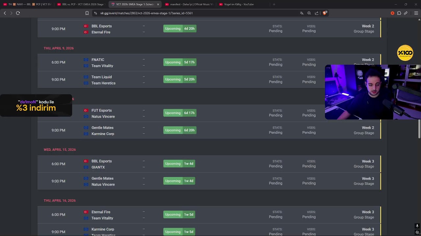Select the YouTube favicon of manifest music tab
The image size is (421, 236).
click(167, 4)
